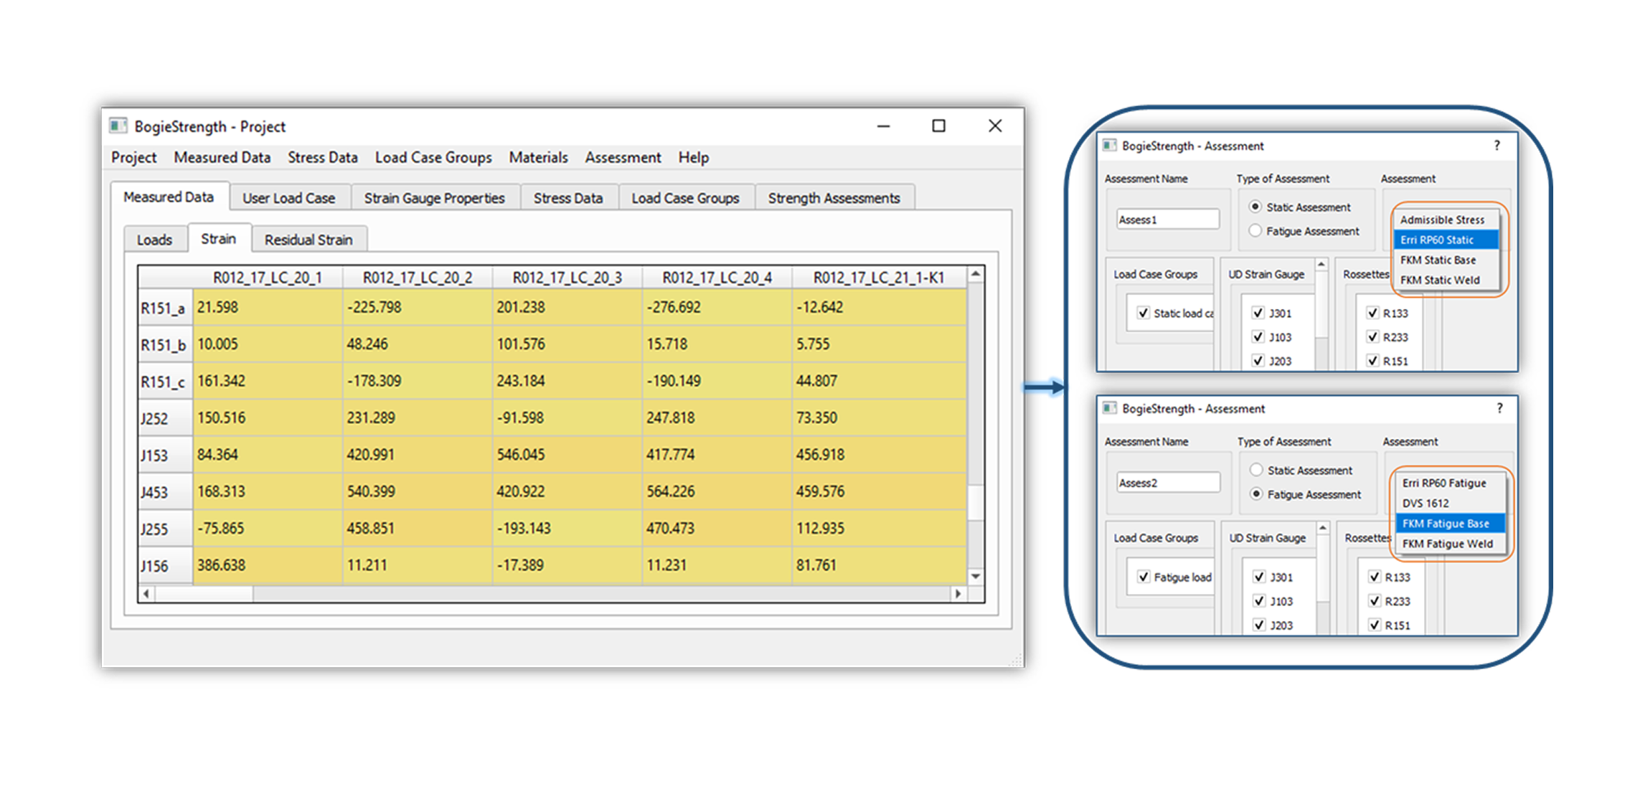
Task: Choose FKM Static Weld from assessment list
Action: tap(1440, 280)
